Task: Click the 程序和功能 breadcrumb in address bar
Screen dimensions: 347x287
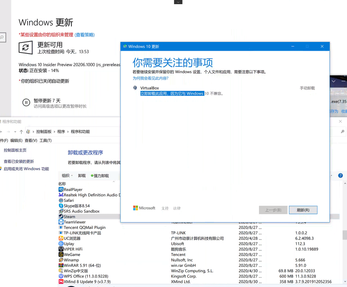Action: 80,132
